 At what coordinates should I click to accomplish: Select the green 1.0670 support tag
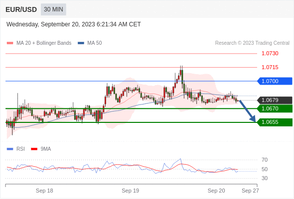tap(275, 108)
